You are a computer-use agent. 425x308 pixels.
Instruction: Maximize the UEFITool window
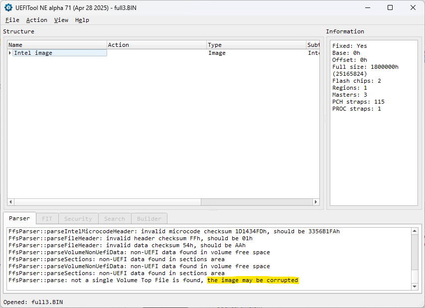tap(390, 7)
